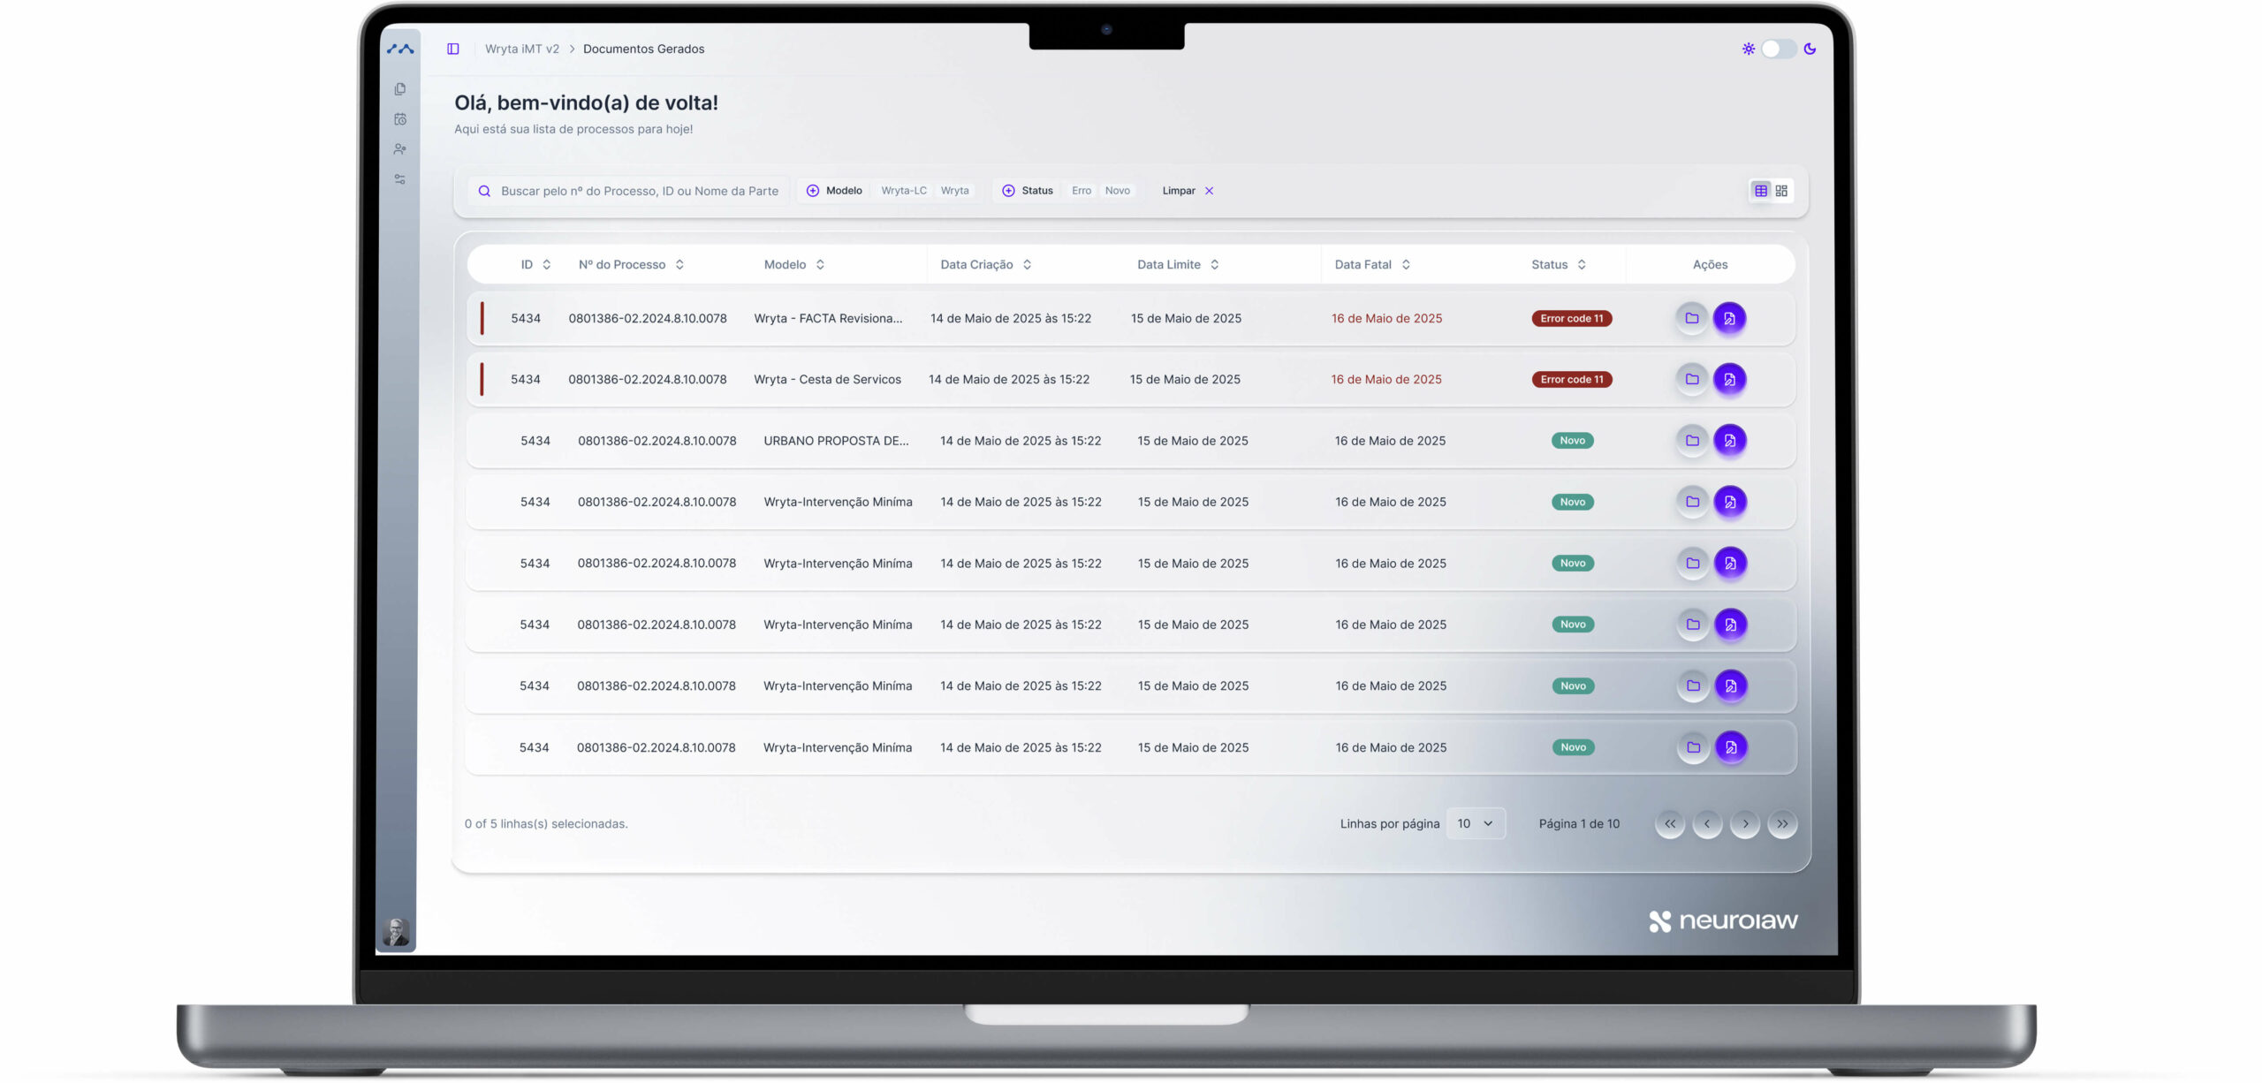
Task: Select the table list view icon
Action: (x=1760, y=191)
